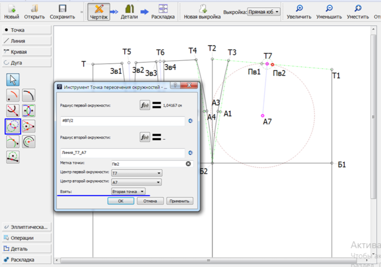Zoom in using the Увеличить icon
Screen dimensions: 381x267
tap(299, 9)
